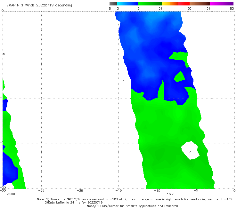Pick the magenta-purple color bar segment
Viewport: 237px width, 208px height.
(x=222, y=4)
